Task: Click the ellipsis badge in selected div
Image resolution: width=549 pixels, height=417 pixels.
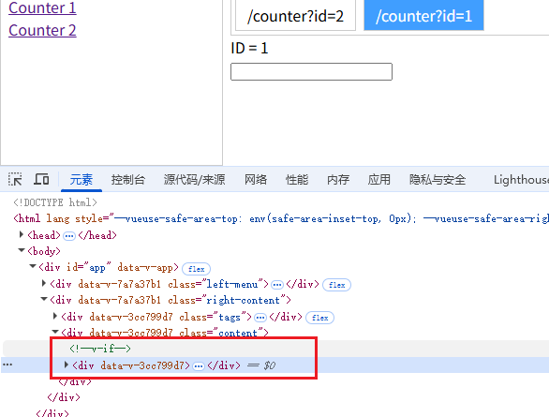Action: click(x=199, y=366)
